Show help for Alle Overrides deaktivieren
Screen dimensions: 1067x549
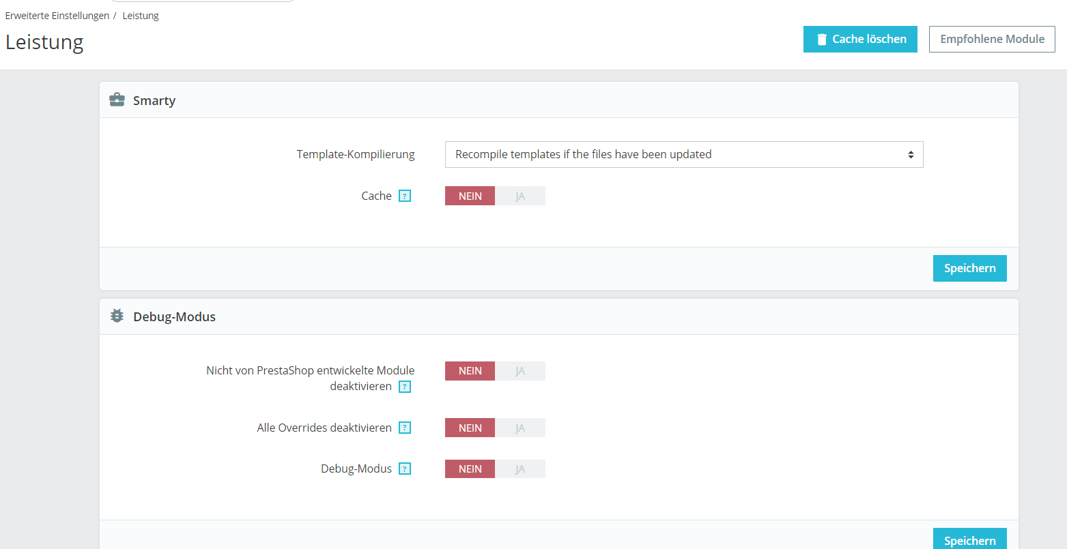(405, 428)
